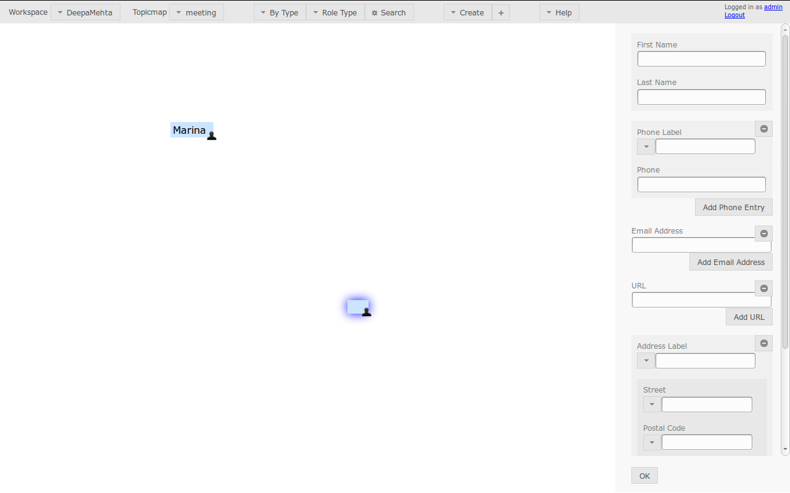Viewport: 790px width, 493px height.
Task: Select the Marina topic label
Action: 189,130
